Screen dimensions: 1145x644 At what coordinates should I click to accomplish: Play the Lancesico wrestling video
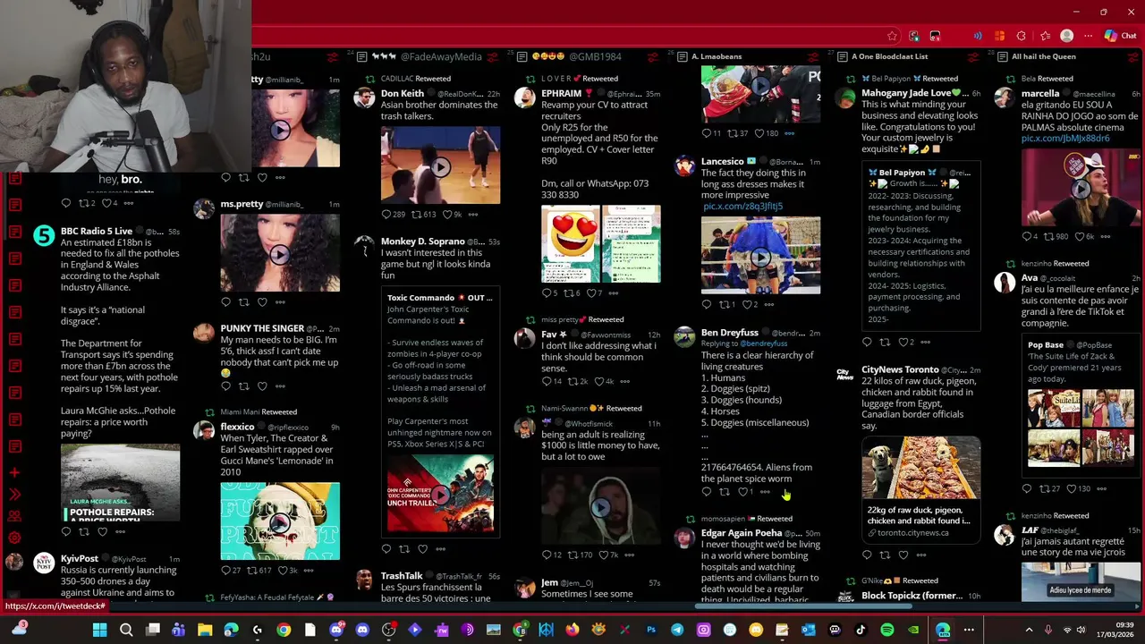pyautogui.click(x=760, y=257)
